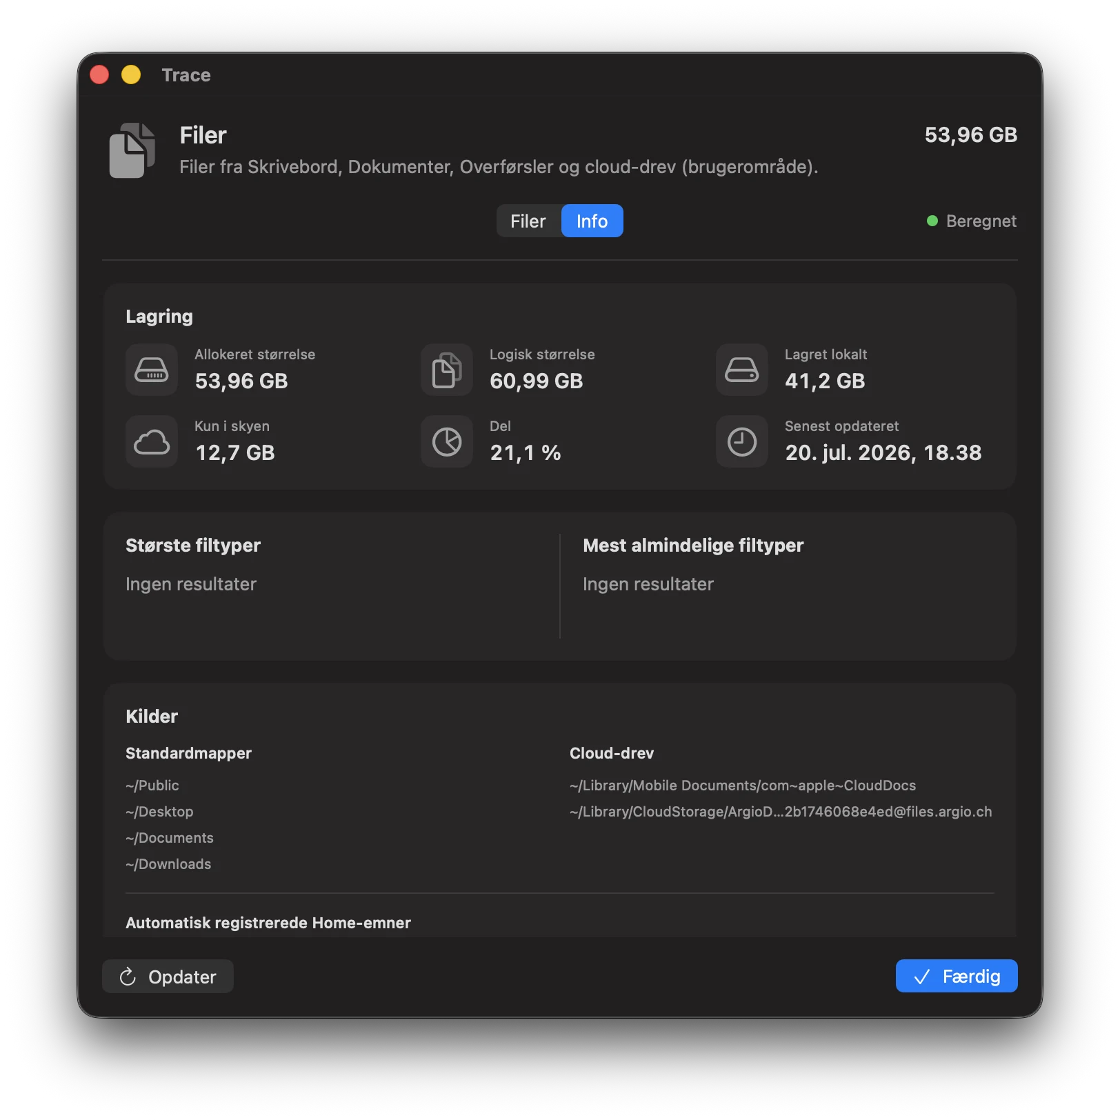
Task: Click the green Beregnet status dot
Action: 932,221
